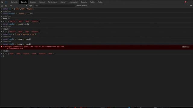Select the line const moreCar = ['ferrai', ...car]

pos(18,14)
